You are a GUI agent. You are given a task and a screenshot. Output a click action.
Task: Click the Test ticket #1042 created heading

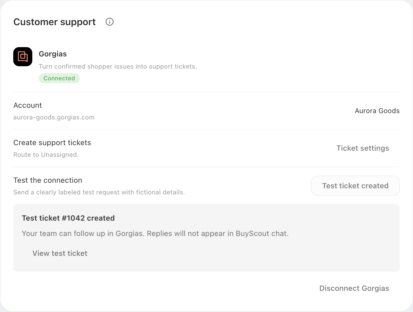click(68, 218)
